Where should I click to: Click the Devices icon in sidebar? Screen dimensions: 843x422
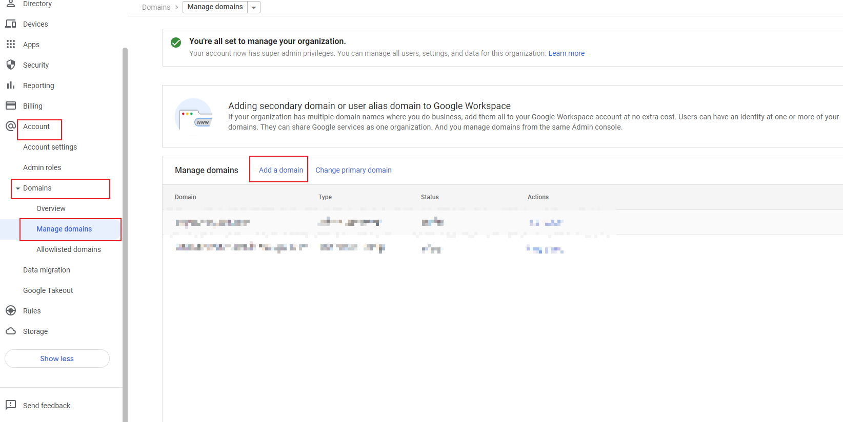coord(11,24)
